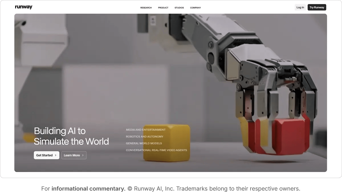
Task: Open the COMPANY navigation menu
Action: (196, 8)
